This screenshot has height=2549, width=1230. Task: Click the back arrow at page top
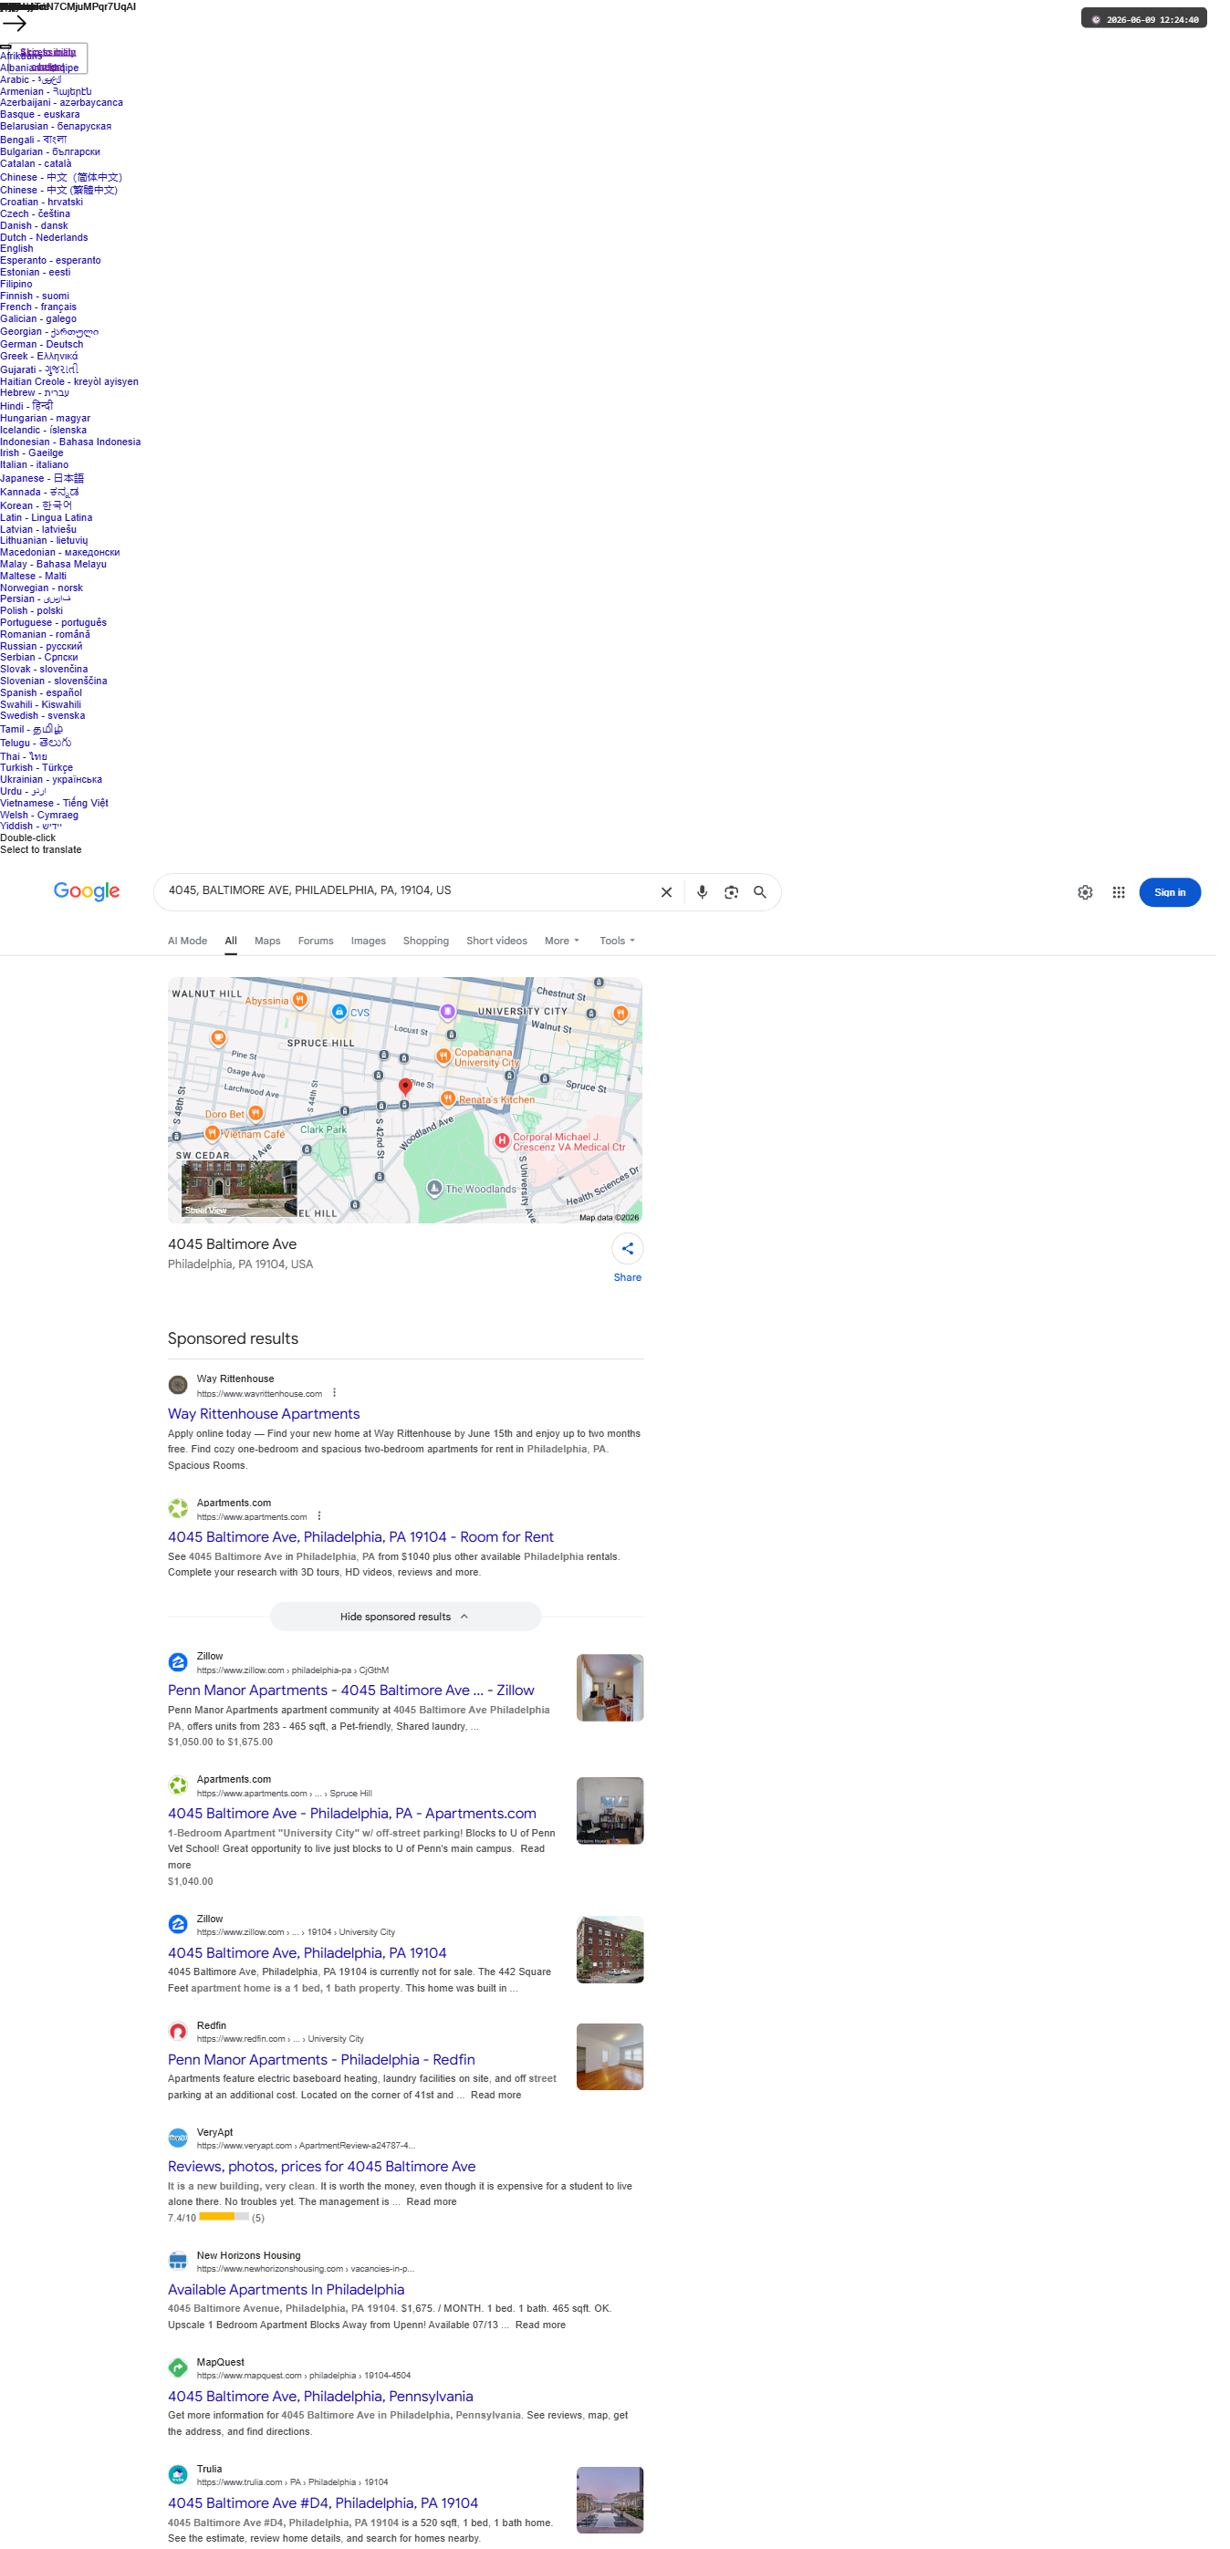(x=14, y=23)
